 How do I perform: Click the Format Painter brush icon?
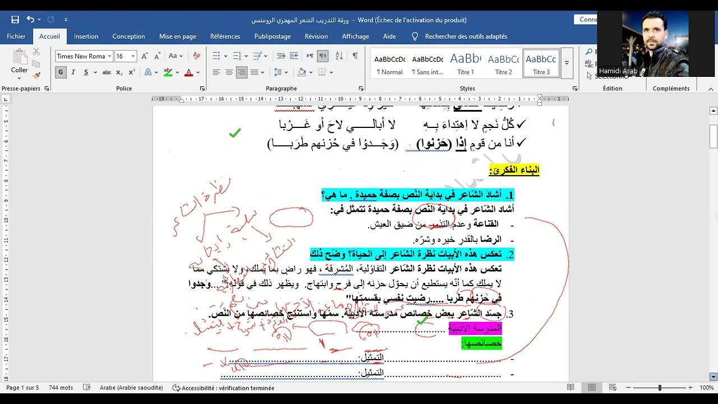(x=36, y=75)
